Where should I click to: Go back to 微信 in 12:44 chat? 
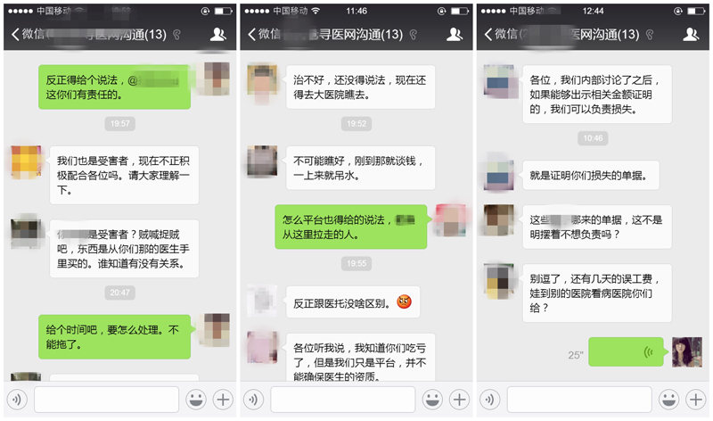point(500,34)
